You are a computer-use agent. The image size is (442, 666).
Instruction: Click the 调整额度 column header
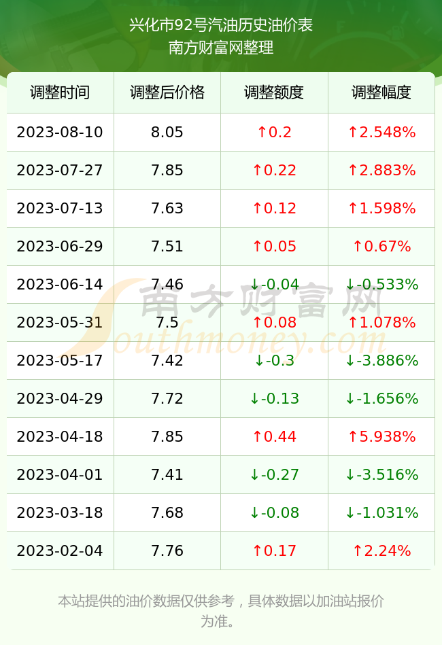274,92
